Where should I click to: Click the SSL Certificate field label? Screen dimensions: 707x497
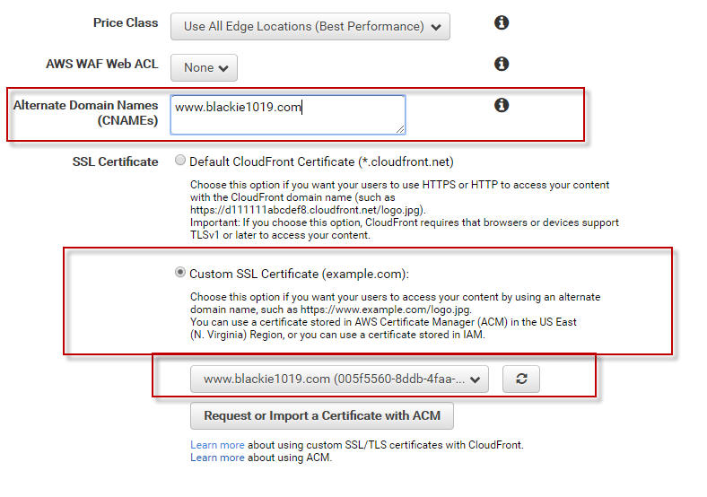point(115,162)
